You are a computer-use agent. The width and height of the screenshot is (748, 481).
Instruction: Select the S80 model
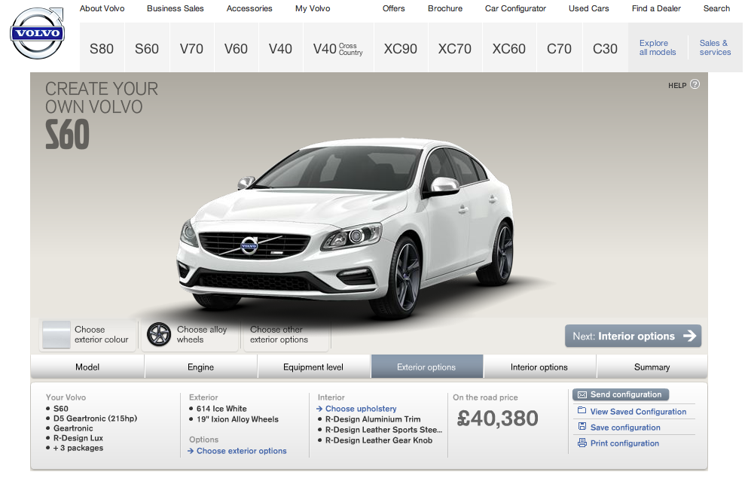(102, 49)
